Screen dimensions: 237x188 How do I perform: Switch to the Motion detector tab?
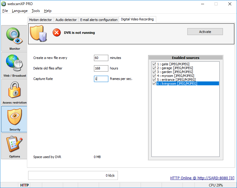pos(40,20)
